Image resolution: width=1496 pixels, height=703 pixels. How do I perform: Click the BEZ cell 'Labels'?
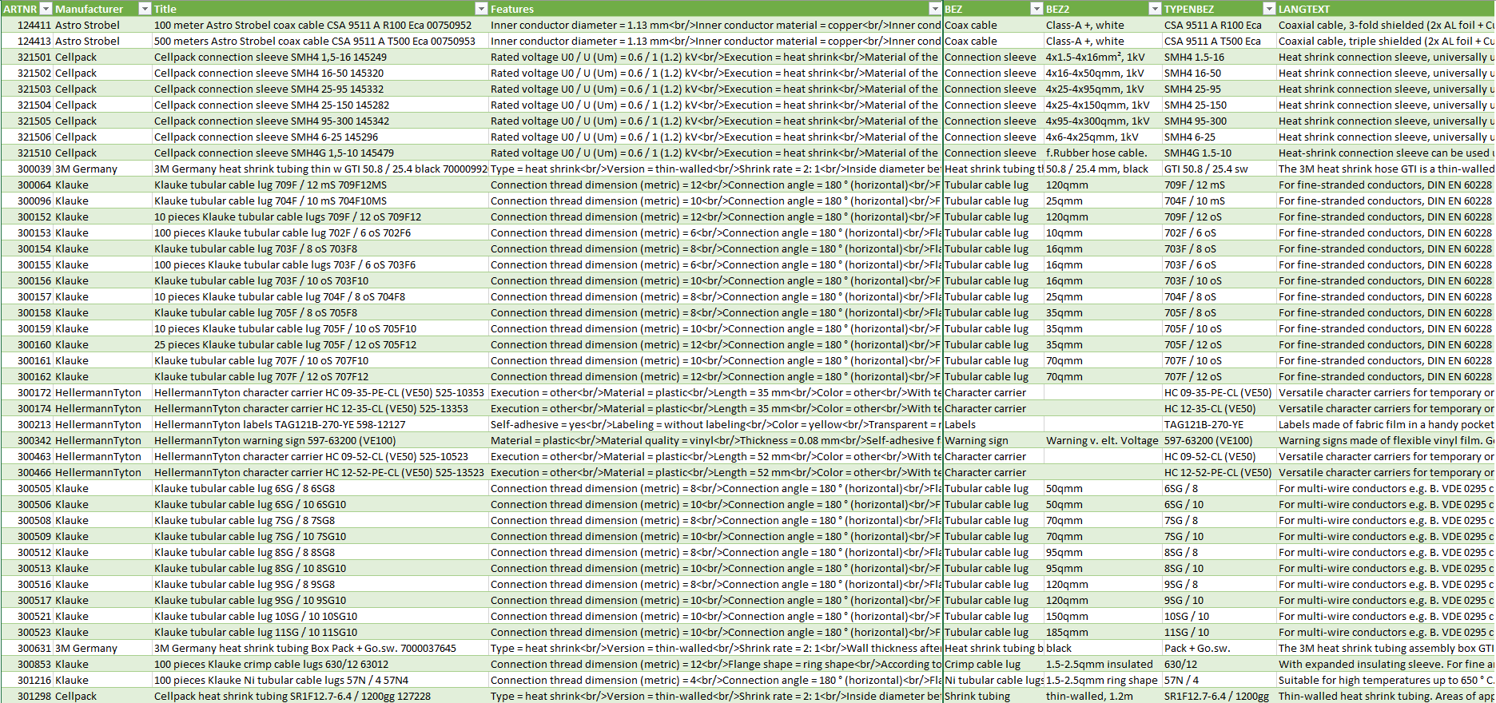coord(993,424)
